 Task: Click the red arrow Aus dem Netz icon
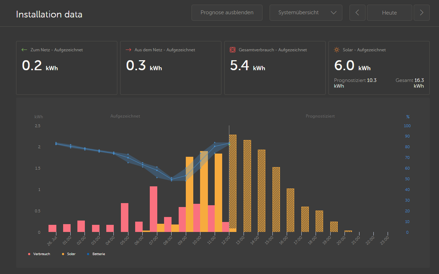tap(128, 50)
